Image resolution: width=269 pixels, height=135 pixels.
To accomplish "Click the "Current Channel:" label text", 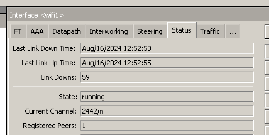I will click(x=51, y=111).
